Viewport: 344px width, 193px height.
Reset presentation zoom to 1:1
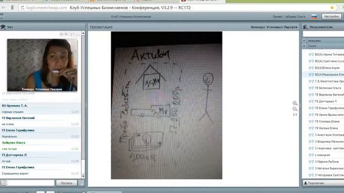295,114
